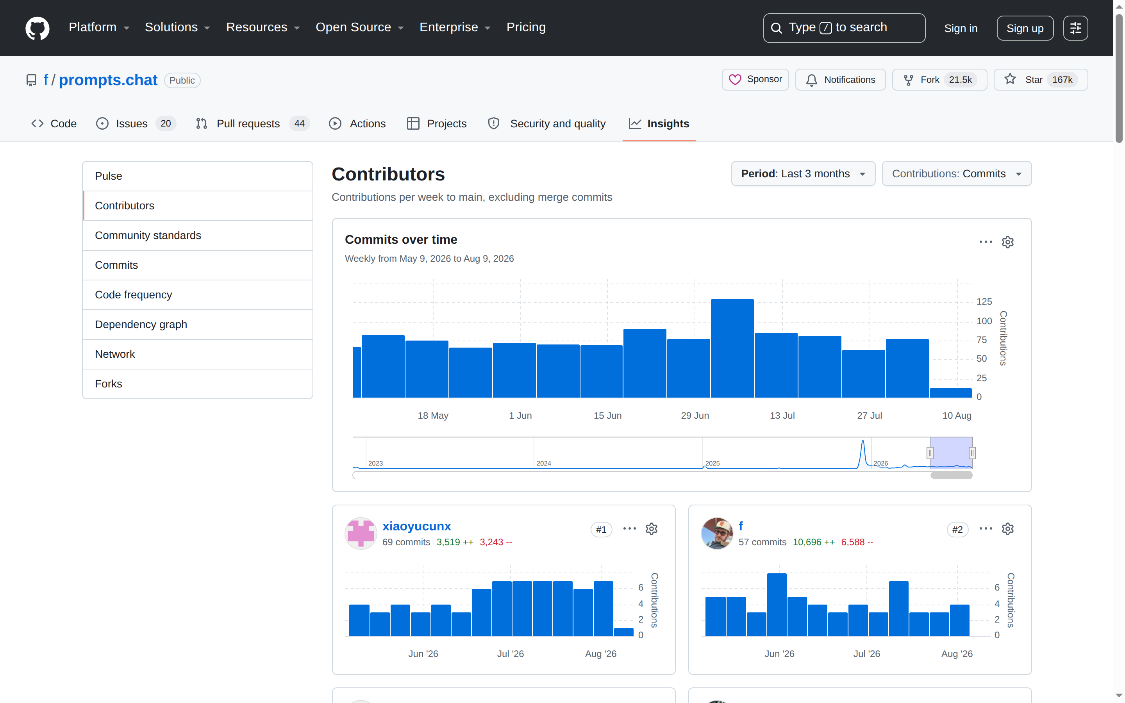Image resolution: width=1125 pixels, height=703 pixels.
Task: Open the xiaoyucunx profile link
Action: [x=416, y=526]
